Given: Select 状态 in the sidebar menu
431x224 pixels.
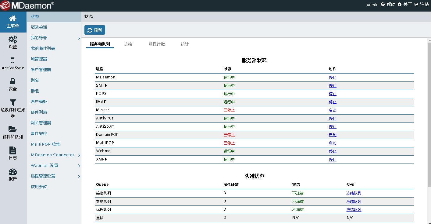Looking at the screenshot, I should pyautogui.click(x=54, y=17).
